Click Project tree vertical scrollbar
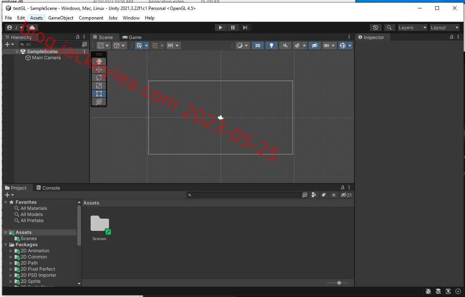The image size is (465, 297). click(x=79, y=226)
